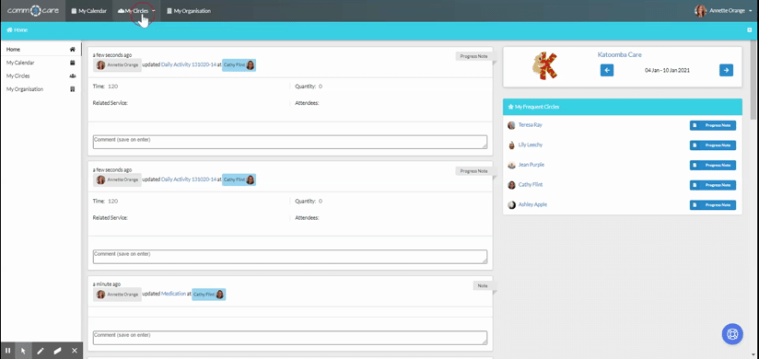The image size is (759, 359).
Task: Click Annette Orange tag in second post
Action: pos(117,180)
